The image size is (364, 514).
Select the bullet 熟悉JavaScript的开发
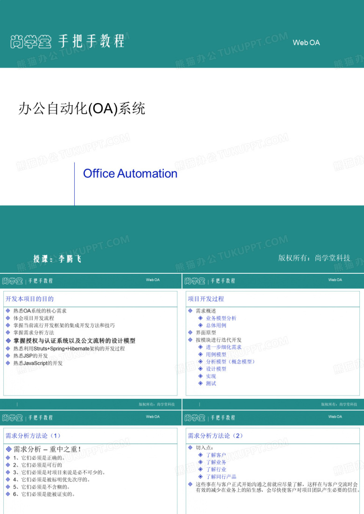[x=38, y=363]
